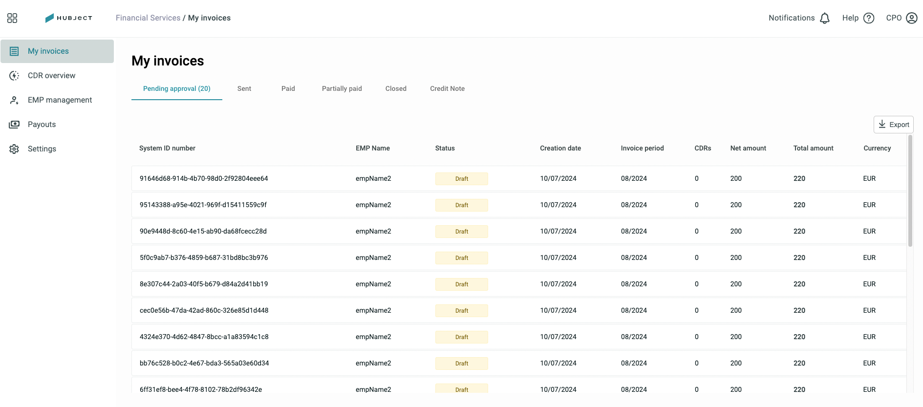Click the Help question mark icon
The height and width of the screenshot is (407, 923).
coord(869,18)
